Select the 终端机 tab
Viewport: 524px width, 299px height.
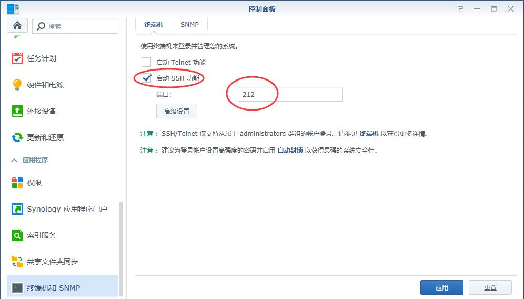154,24
